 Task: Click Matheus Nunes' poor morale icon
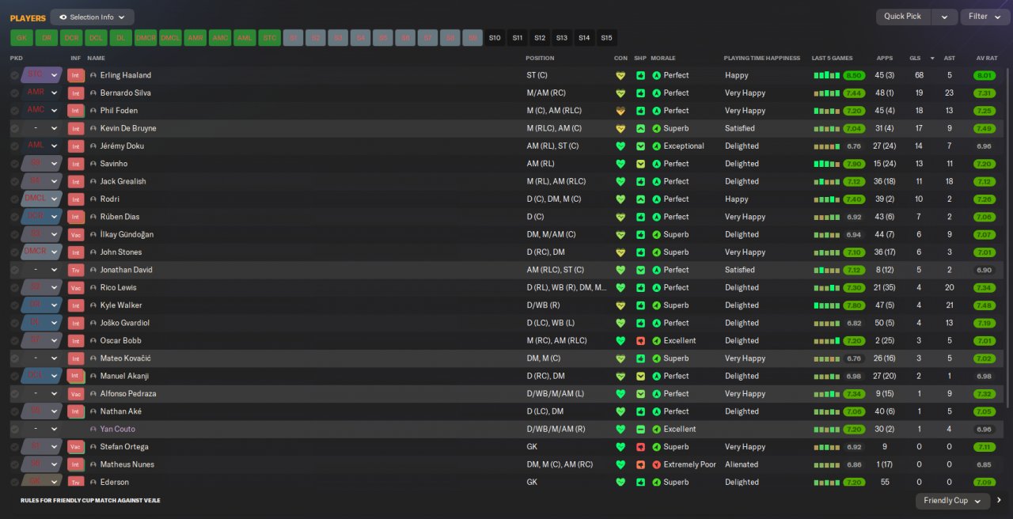click(x=656, y=465)
